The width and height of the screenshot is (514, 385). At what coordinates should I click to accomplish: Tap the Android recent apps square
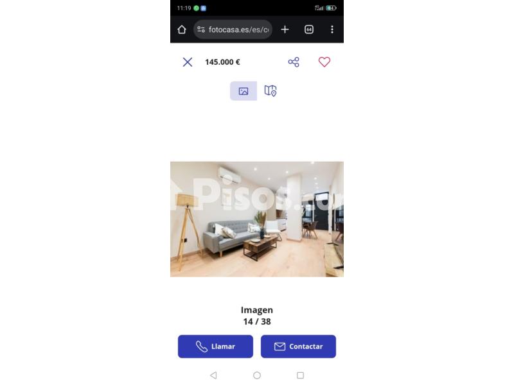coord(300,375)
